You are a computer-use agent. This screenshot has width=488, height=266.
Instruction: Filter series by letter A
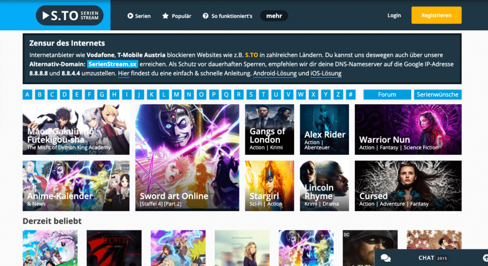[27, 95]
